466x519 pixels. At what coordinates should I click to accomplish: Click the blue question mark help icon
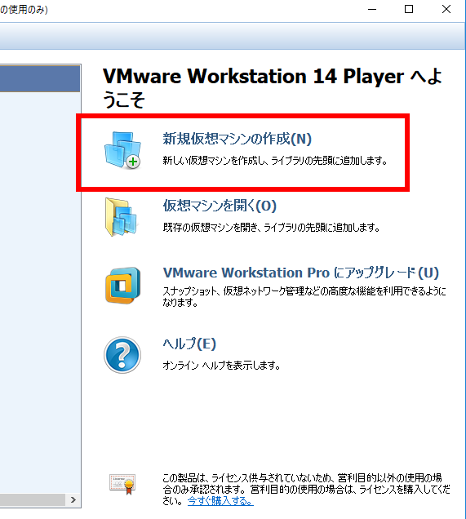point(122,355)
